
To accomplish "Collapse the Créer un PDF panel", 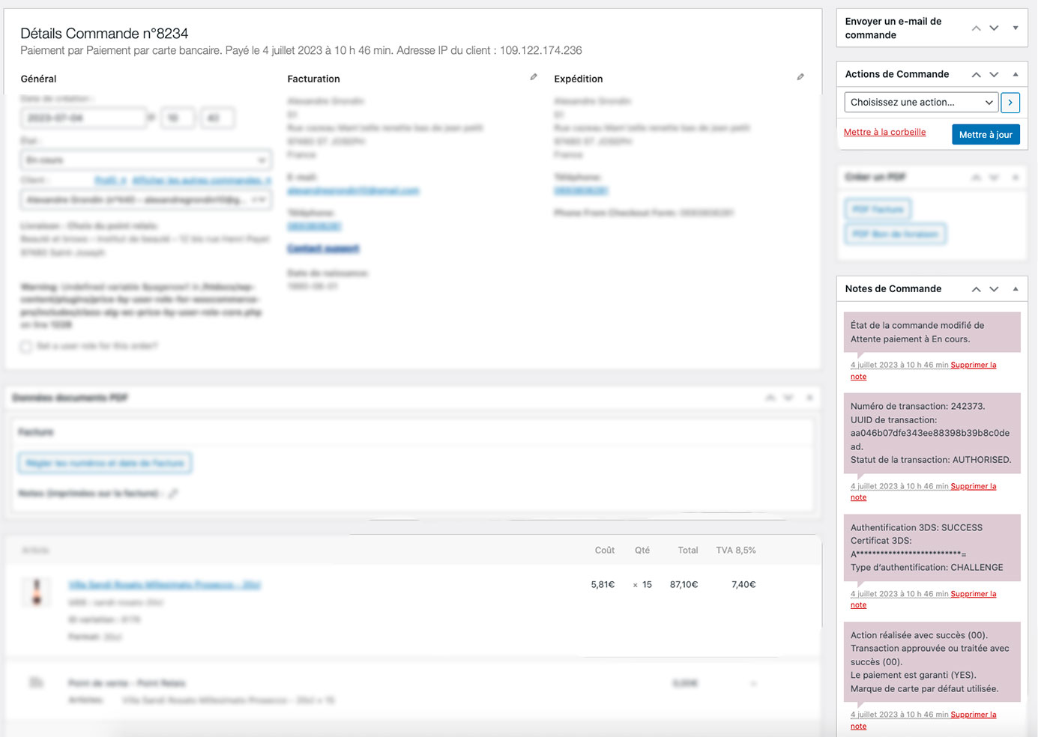I will point(1016,178).
